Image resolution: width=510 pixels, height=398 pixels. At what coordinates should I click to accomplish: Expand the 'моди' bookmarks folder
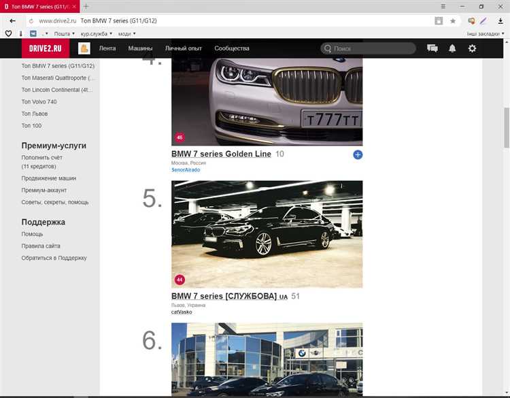pos(126,34)
